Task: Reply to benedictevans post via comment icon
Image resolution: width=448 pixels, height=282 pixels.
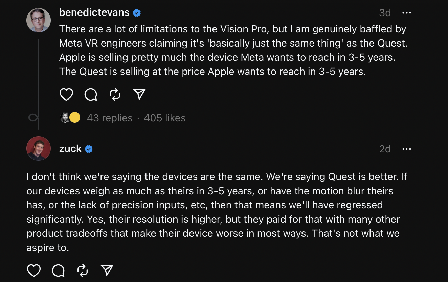Action: 91,94
